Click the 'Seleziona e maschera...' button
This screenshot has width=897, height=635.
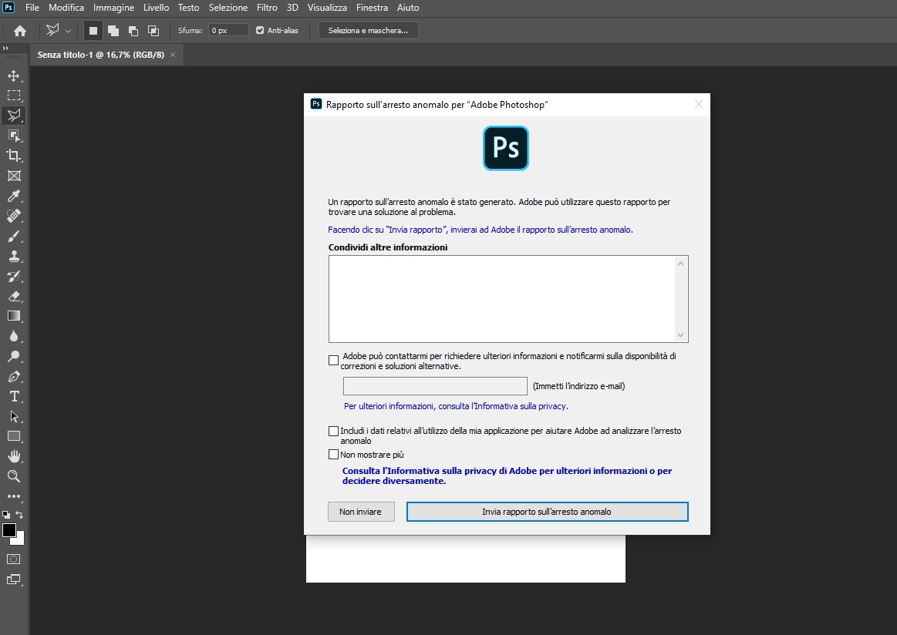click(368, 31)
